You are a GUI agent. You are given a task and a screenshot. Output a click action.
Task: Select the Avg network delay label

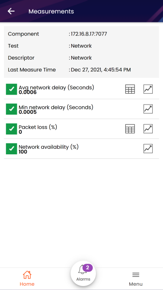click(57, 87)
